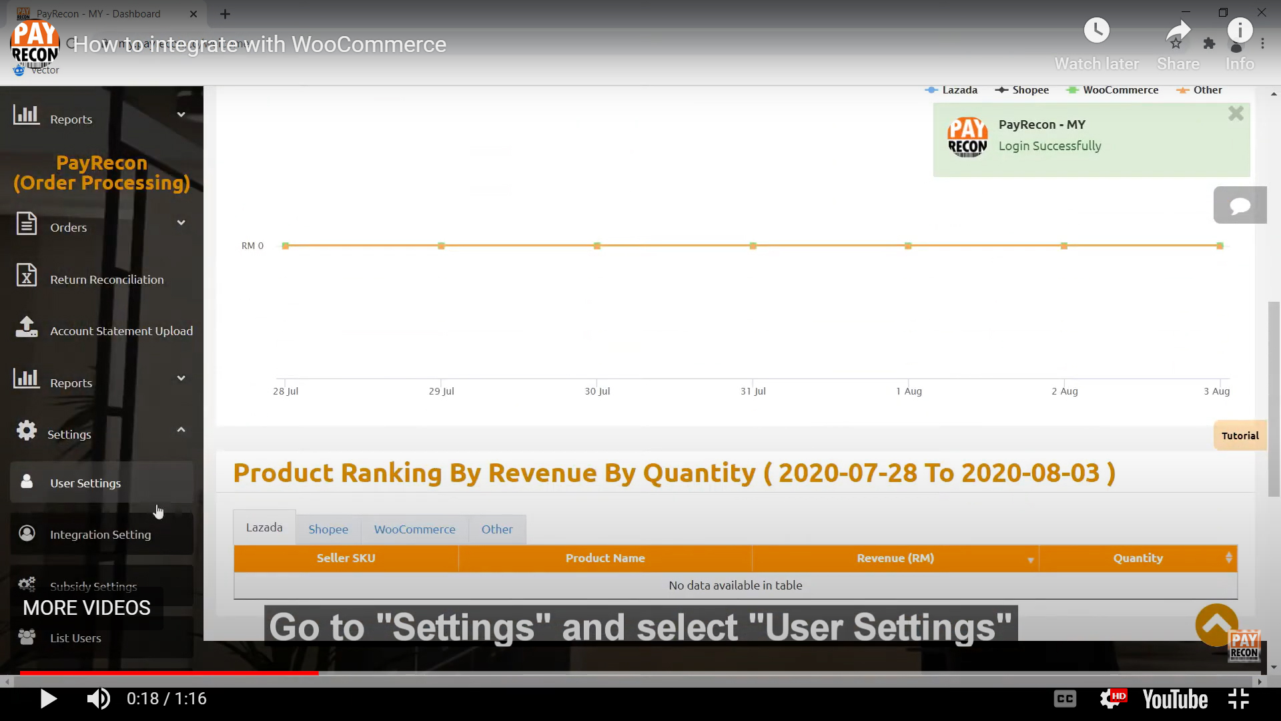Click the orange back-to-top arrow button

click(1216, 625)
